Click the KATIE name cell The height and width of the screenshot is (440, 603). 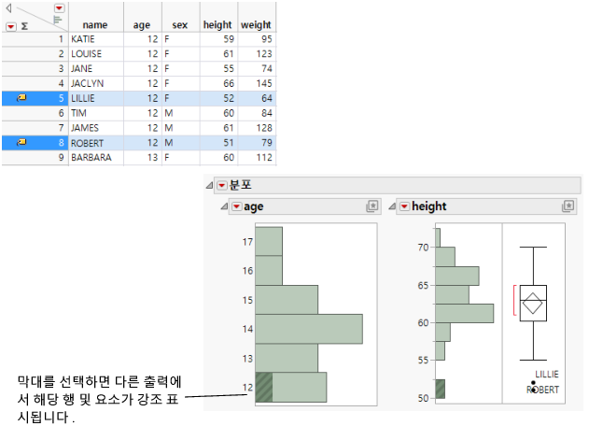coord(96,39)
